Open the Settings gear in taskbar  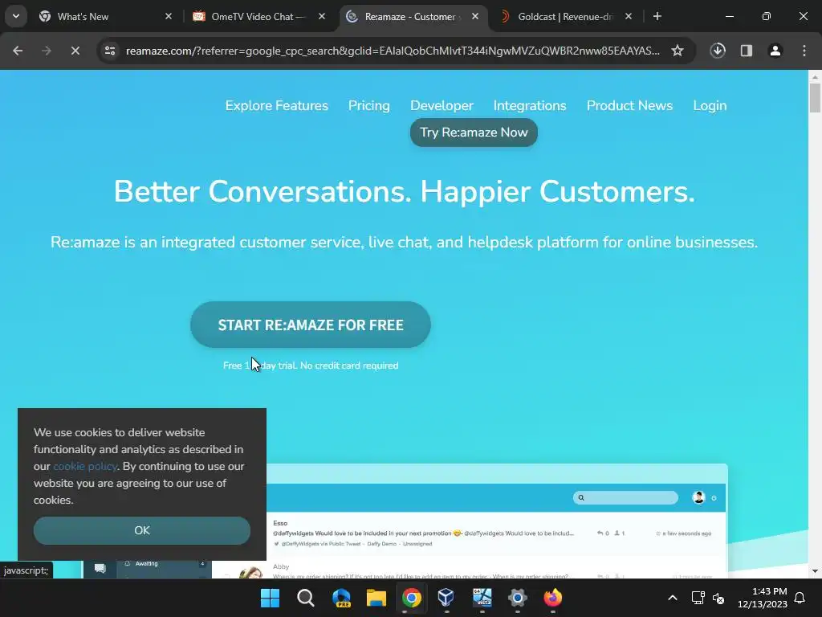pos(518,598)
